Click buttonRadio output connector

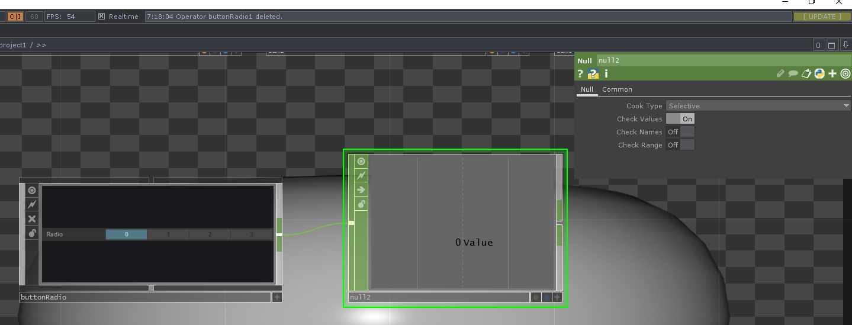click(279, 234)
